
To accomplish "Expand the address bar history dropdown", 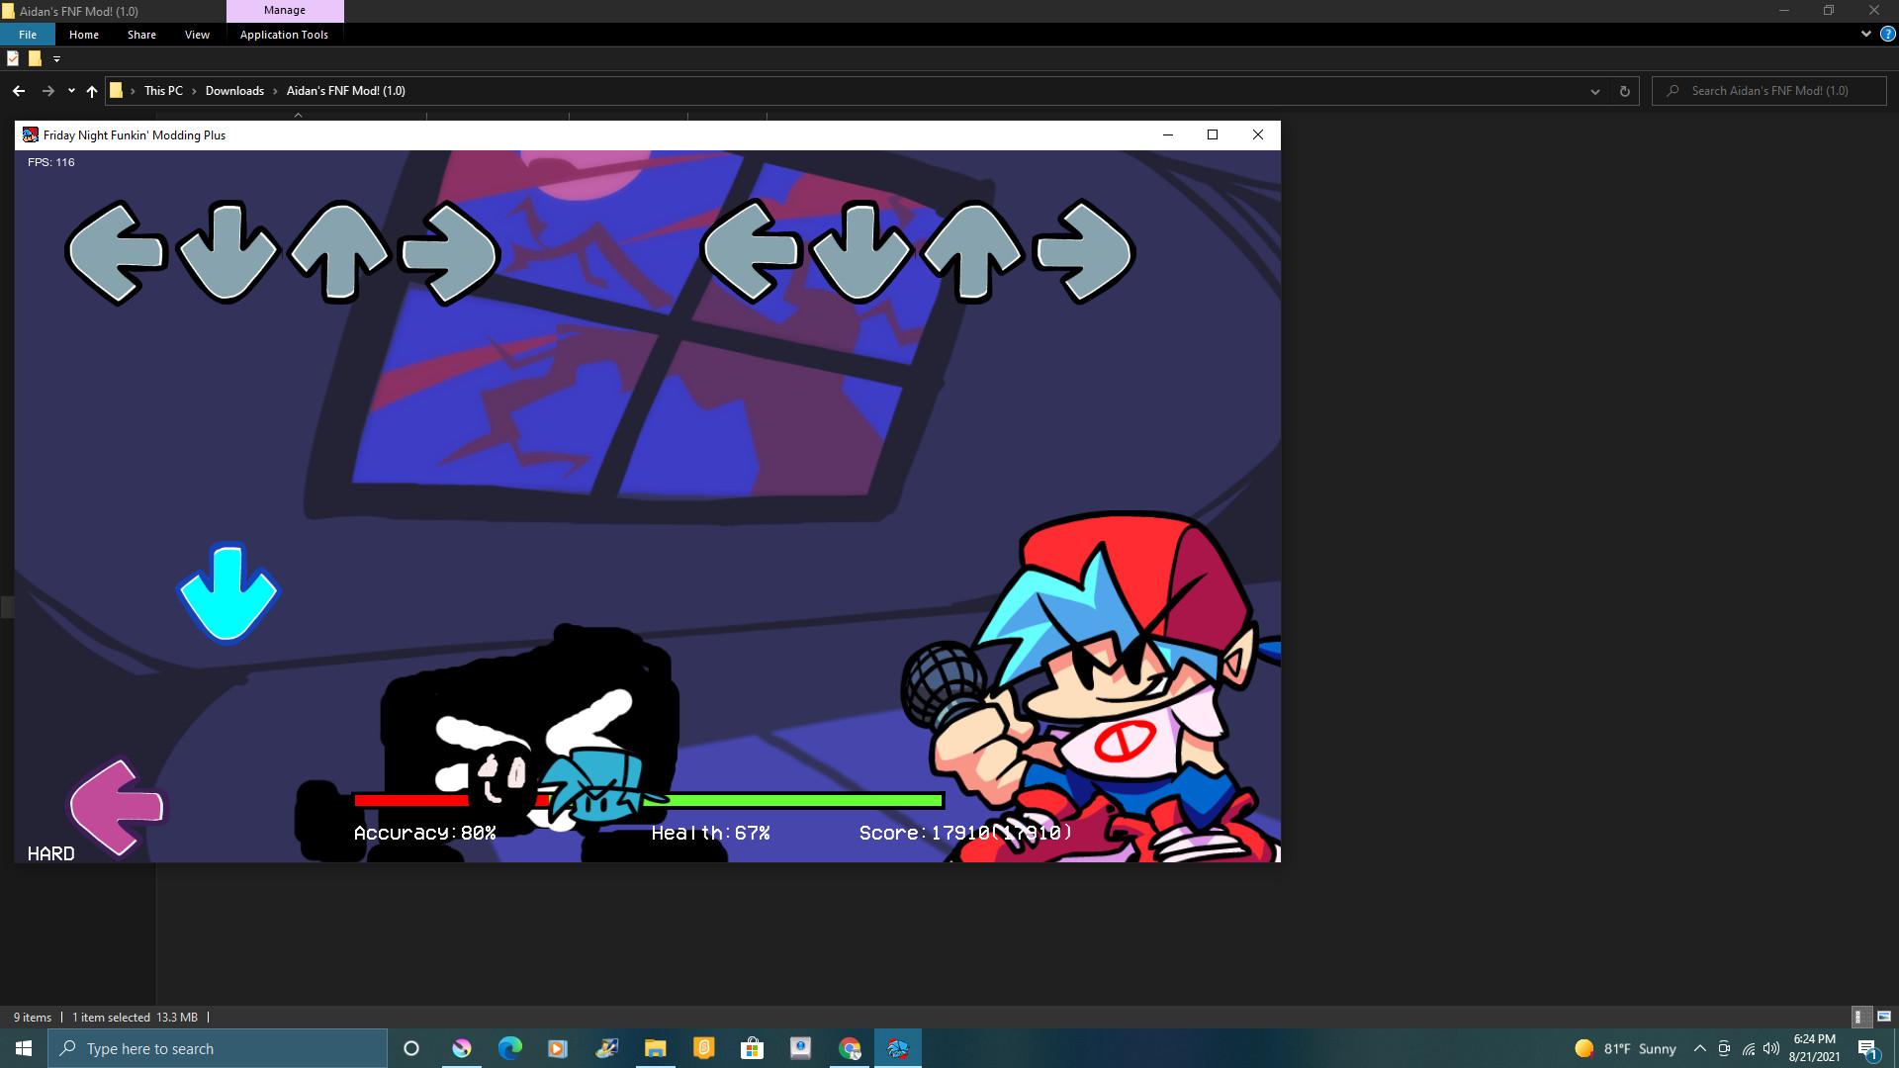I will (x=1595, y=91).
